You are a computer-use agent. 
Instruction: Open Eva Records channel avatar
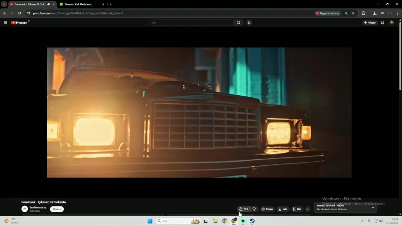24,209
